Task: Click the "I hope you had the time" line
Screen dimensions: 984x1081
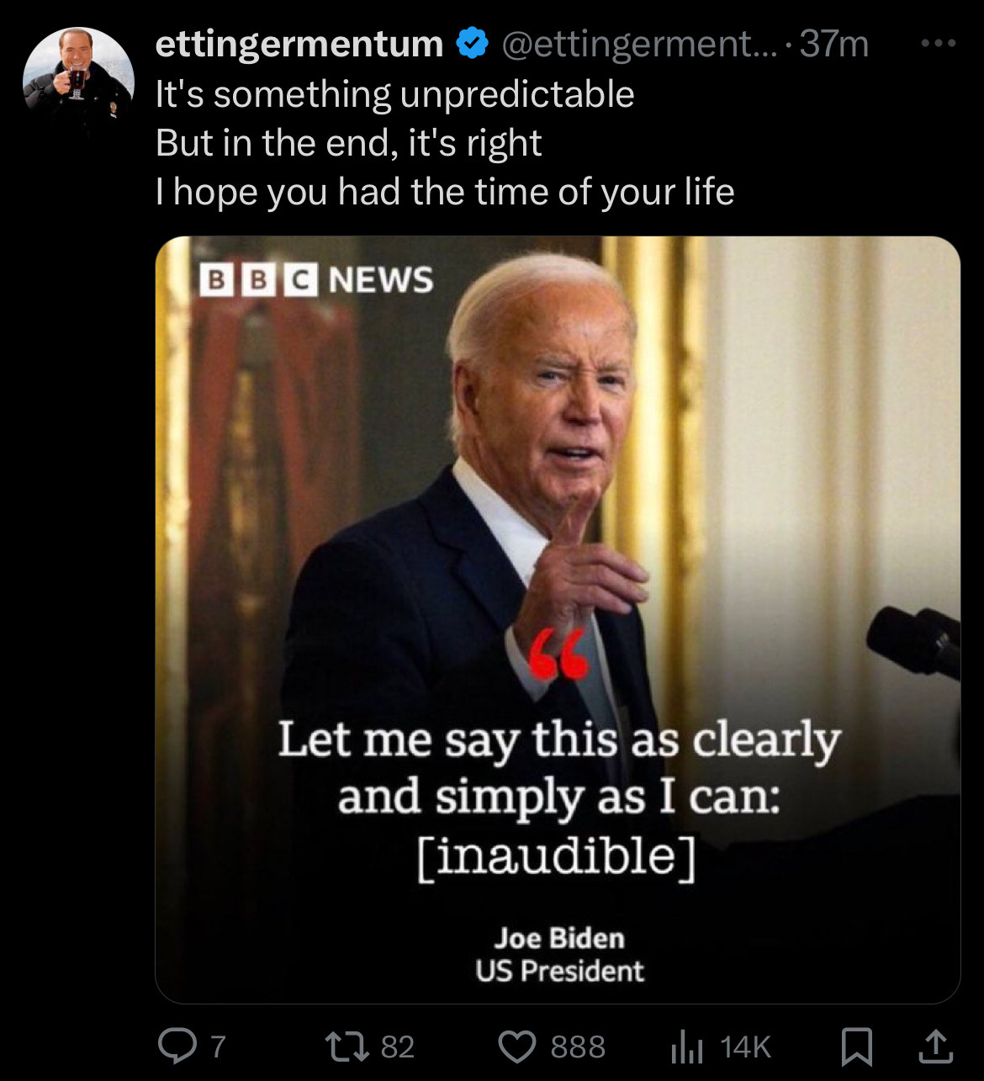Action: coord(445,192)
